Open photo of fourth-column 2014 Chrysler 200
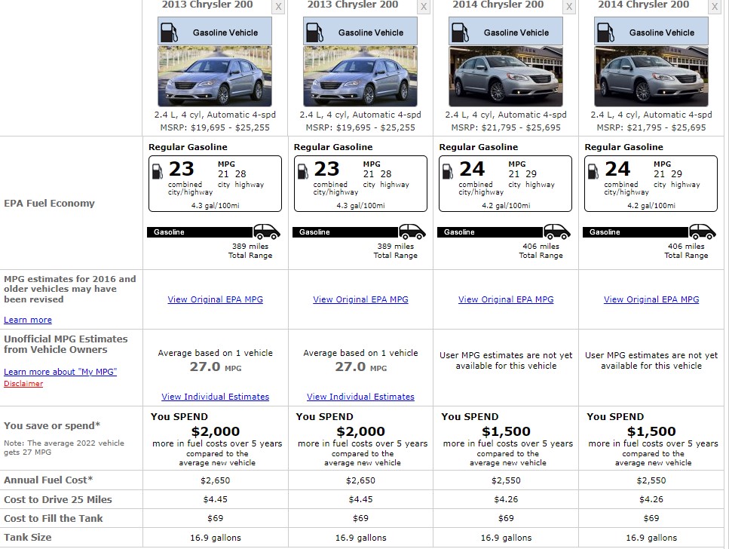Screen dimensions: 729x549 (651, 76)
